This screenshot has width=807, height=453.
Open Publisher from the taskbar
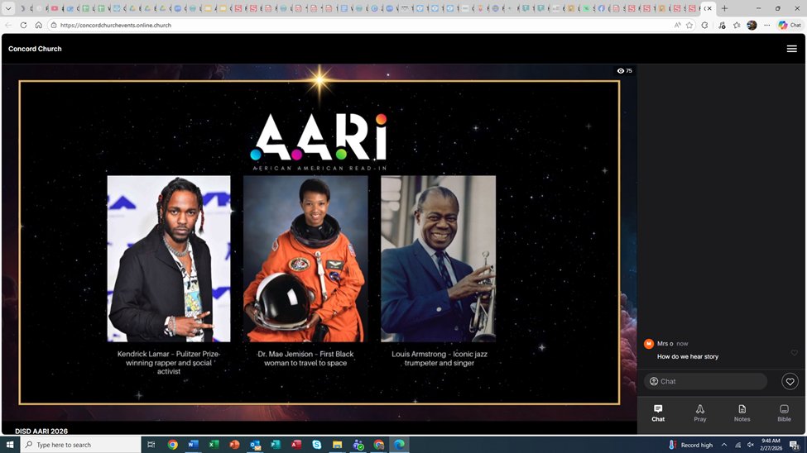276,445
